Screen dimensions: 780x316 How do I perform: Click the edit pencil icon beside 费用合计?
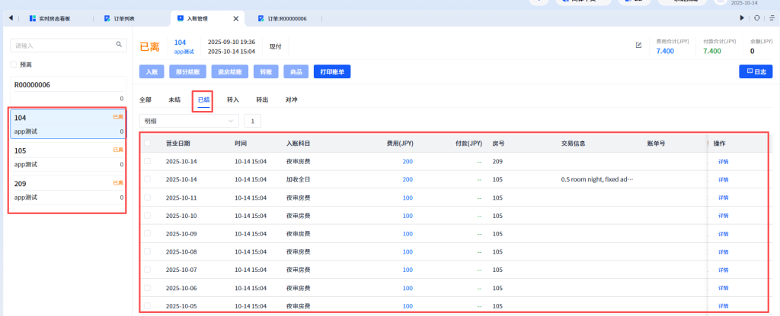click(638, 46)
